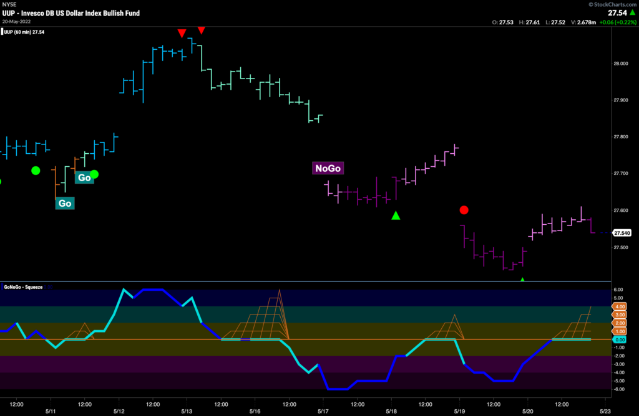Click the 5/16 date on the time axis
The height and width of the screenshot is (416, 639).
255,411
